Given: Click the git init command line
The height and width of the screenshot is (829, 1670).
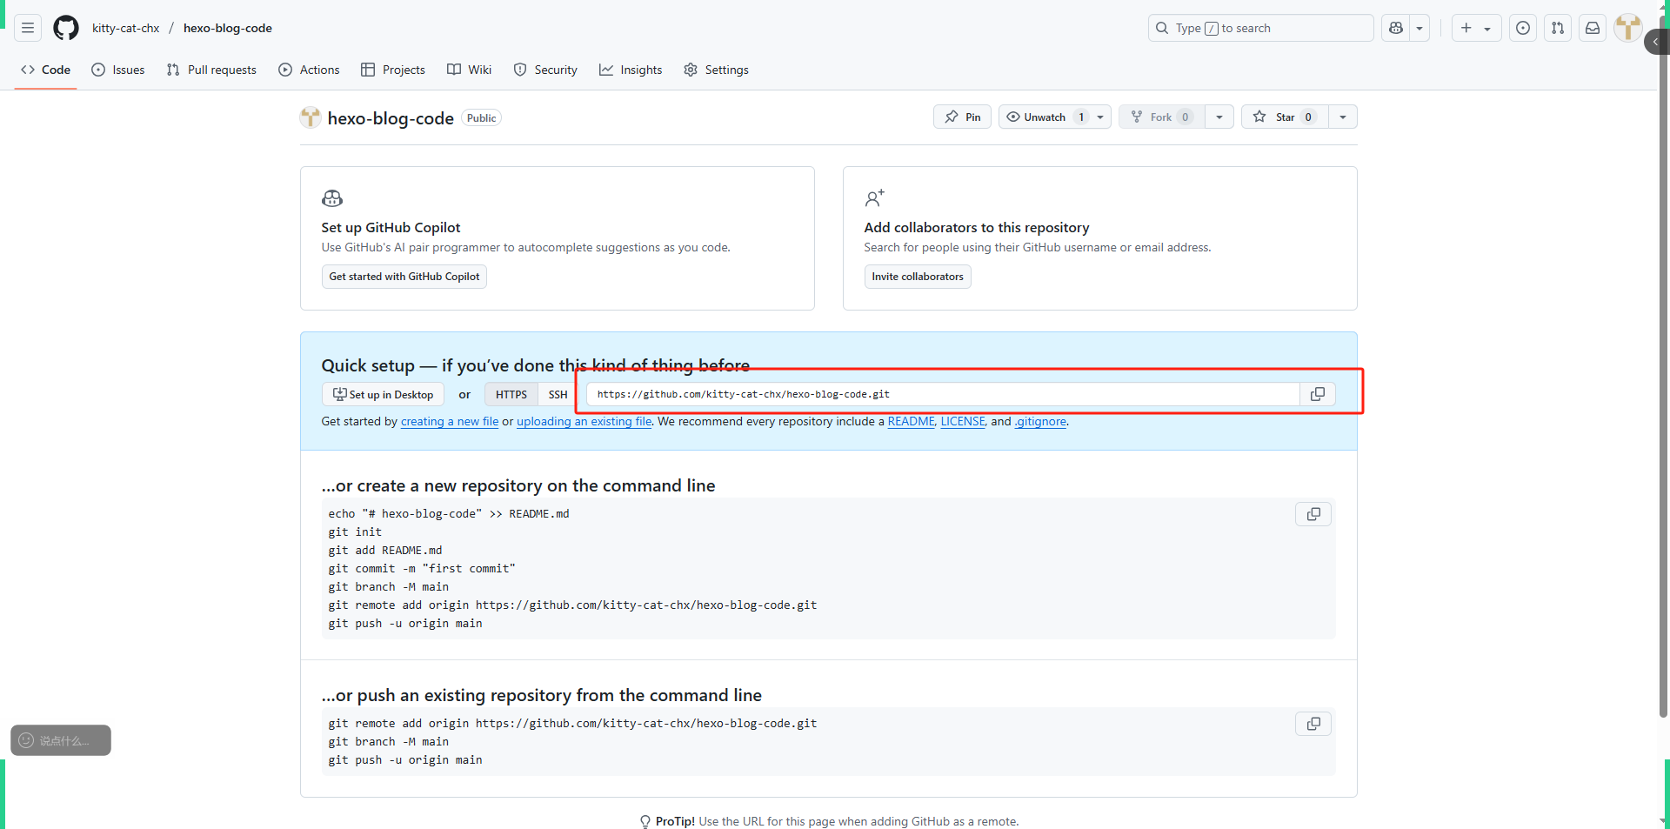Looking at the screenshot, I should click(x=355, y=531).
